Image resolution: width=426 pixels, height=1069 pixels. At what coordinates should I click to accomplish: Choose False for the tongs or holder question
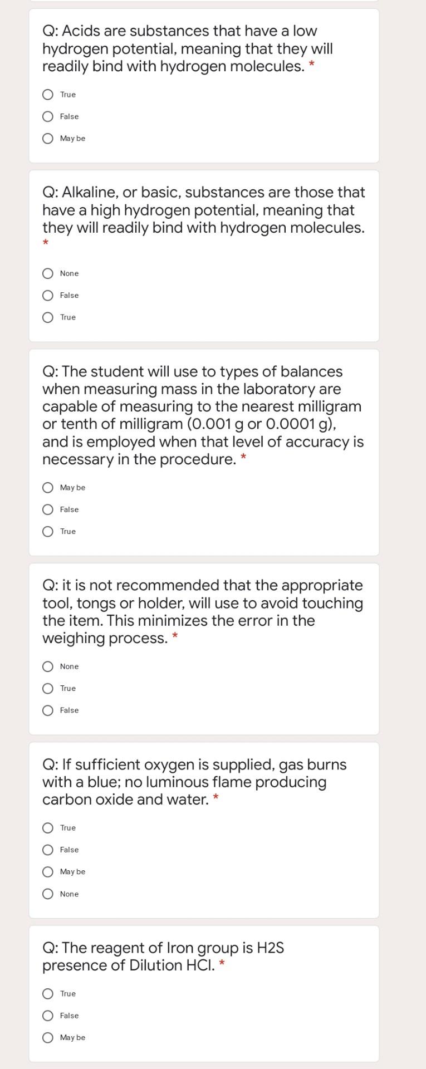(x=48, y=710)
